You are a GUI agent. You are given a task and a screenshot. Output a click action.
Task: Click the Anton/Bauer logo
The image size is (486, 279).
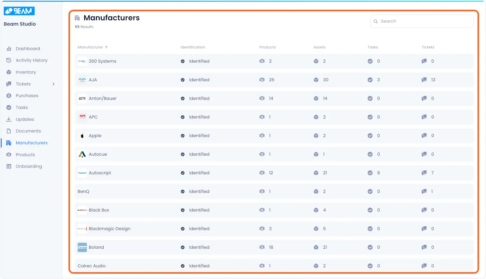pyautogui.click(x=82, y=98)
